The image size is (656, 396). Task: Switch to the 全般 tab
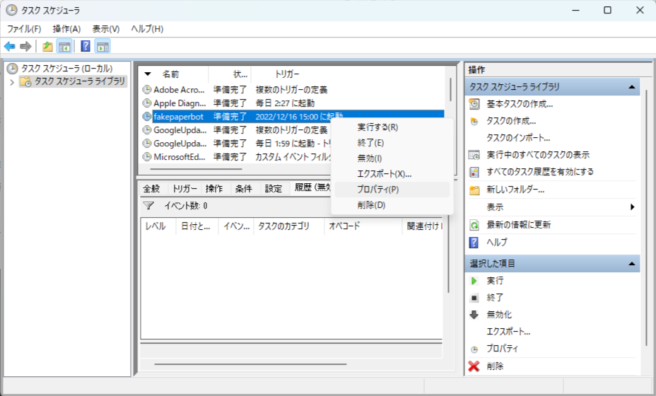click(151, 189)
